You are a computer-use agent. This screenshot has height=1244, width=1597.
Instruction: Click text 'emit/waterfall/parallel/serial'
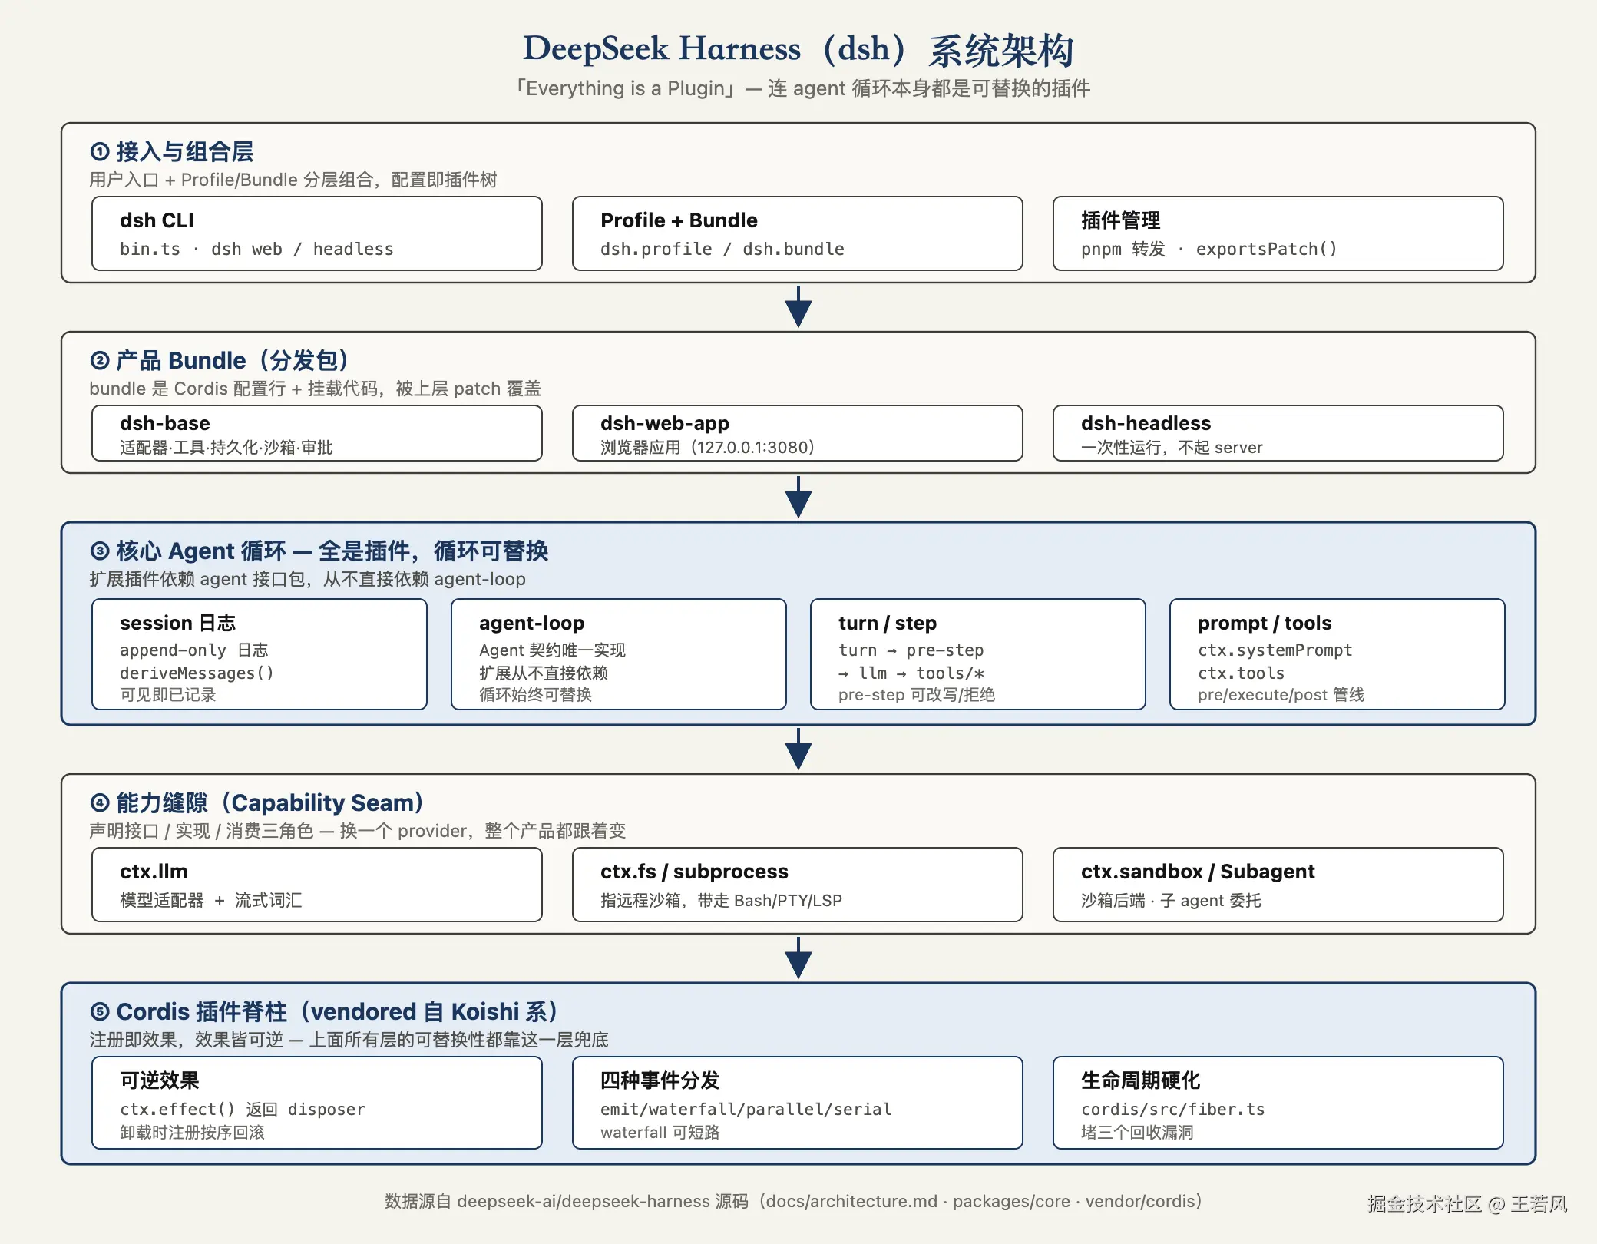(746, 1110)
